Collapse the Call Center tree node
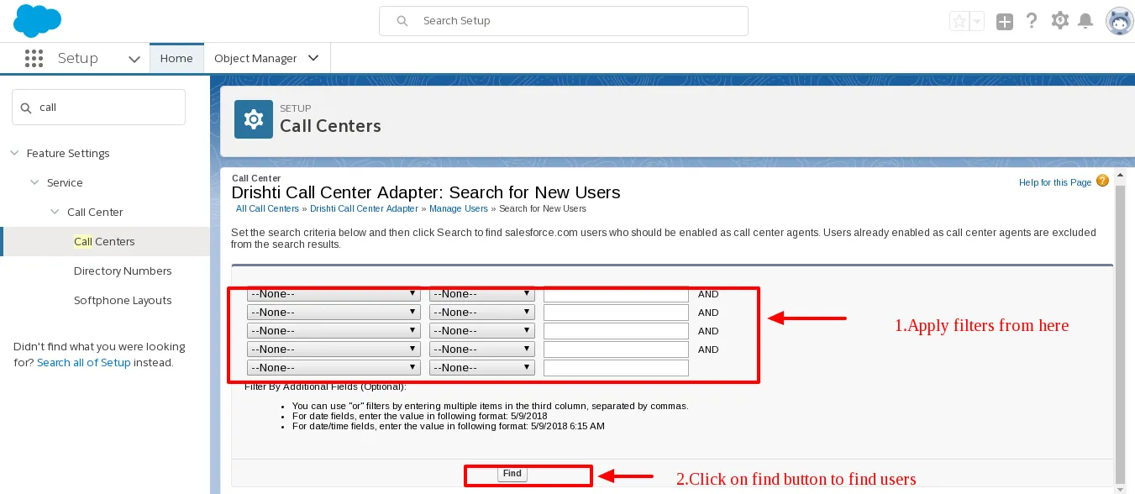 pos(55,212)
